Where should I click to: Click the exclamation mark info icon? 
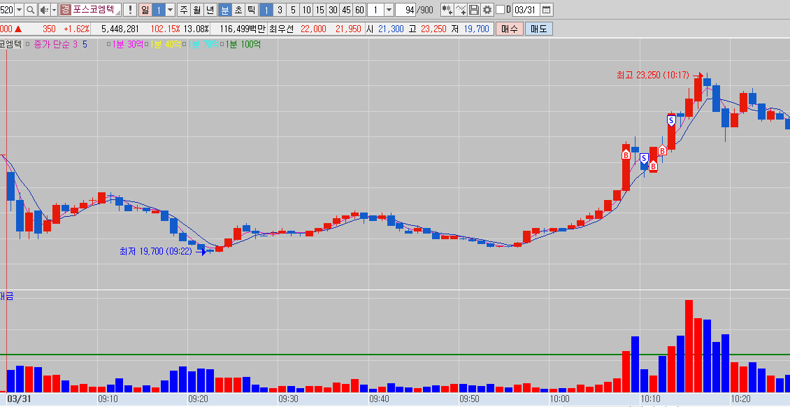[x=129, y=10]
